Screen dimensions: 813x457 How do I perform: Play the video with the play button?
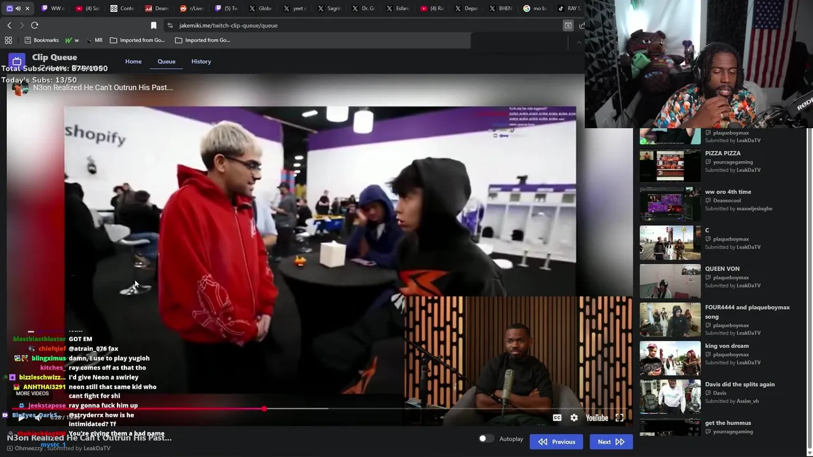click(21, 418)
